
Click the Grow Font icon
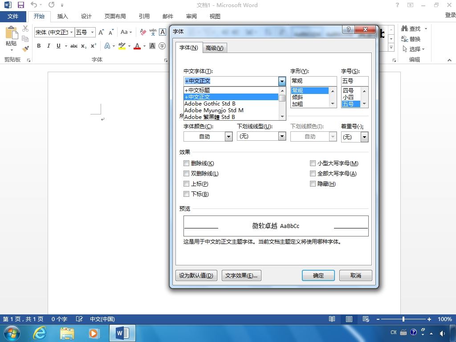101,32
